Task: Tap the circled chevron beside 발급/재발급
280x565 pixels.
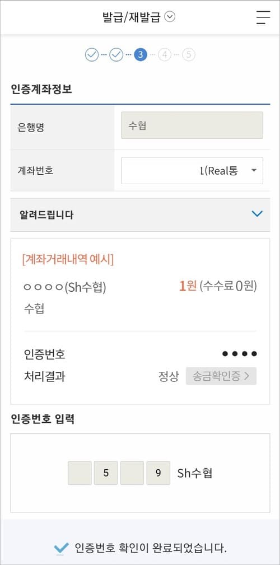Action: [x=170, y=17]
